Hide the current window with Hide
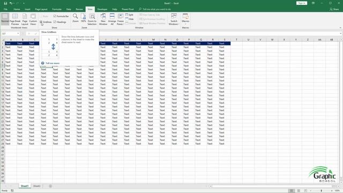This screenshot has width=343, height=193. [129, 19]
